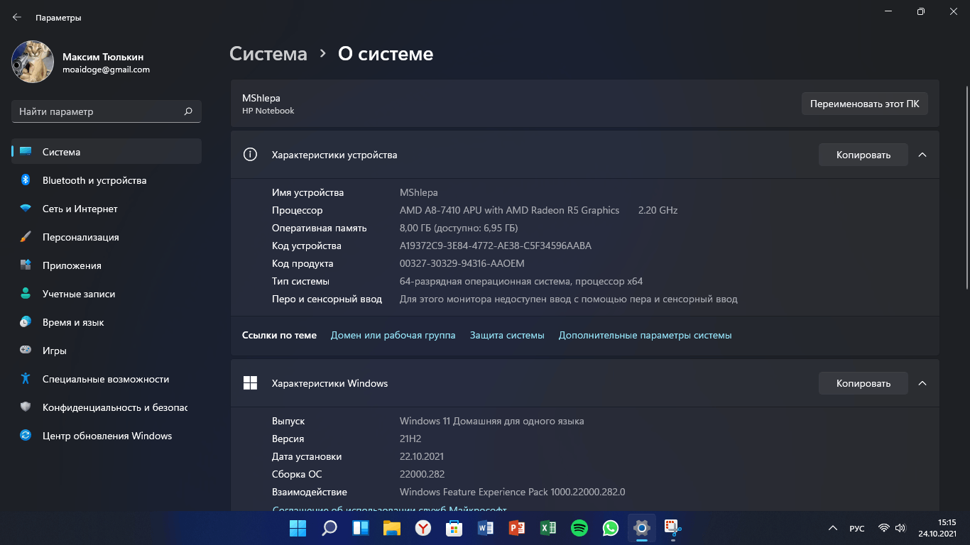This screenshot has height=545, width=970.
Task: Open Spotify from the taskbar
Action: [579, 528]
